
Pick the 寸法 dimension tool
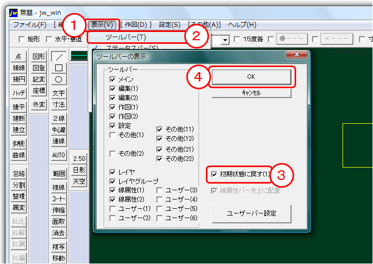click(x=59, y=105)
